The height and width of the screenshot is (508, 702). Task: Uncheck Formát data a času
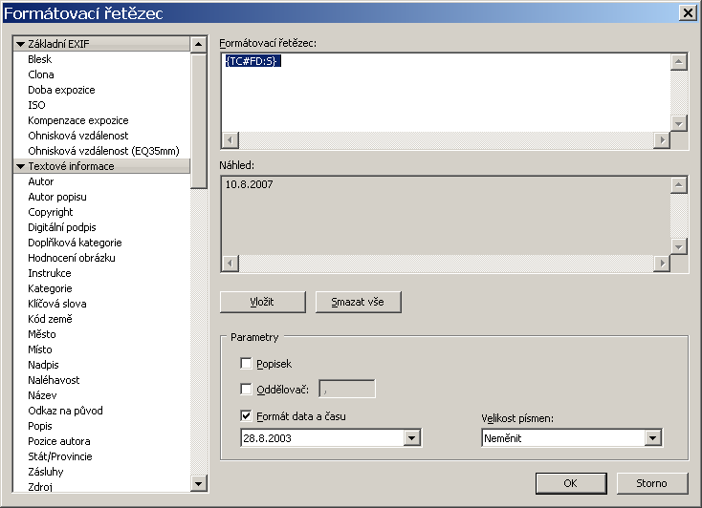pos(247,415)
